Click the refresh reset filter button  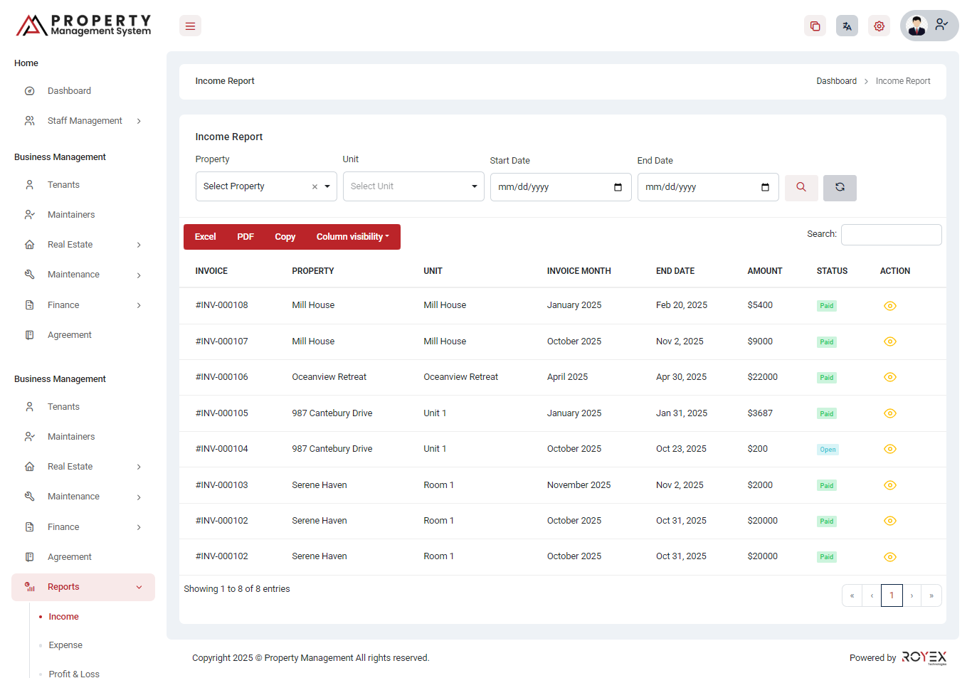840,188
